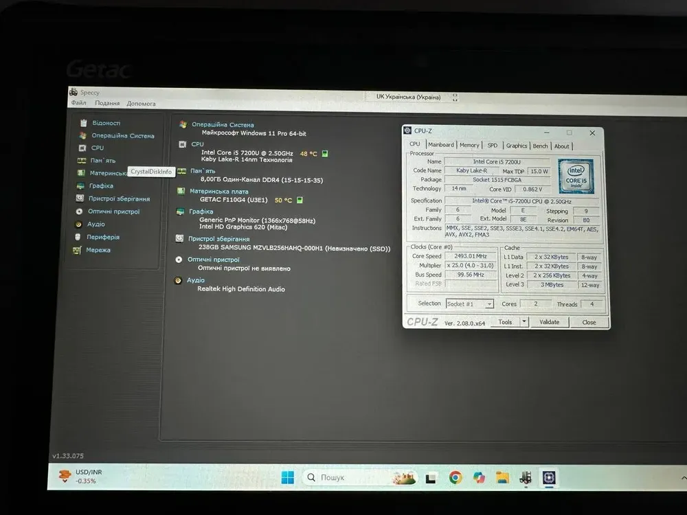Click the Мережа network sidebar item
Screen dimensions: 687x515
(98, 251)
